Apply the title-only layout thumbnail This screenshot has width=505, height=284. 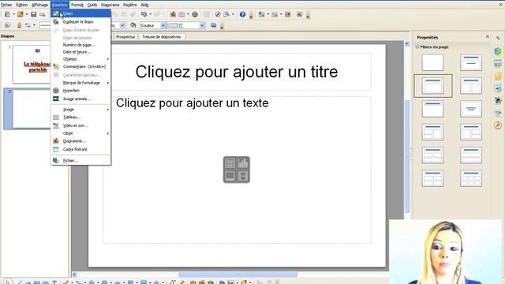click(433, 109)
